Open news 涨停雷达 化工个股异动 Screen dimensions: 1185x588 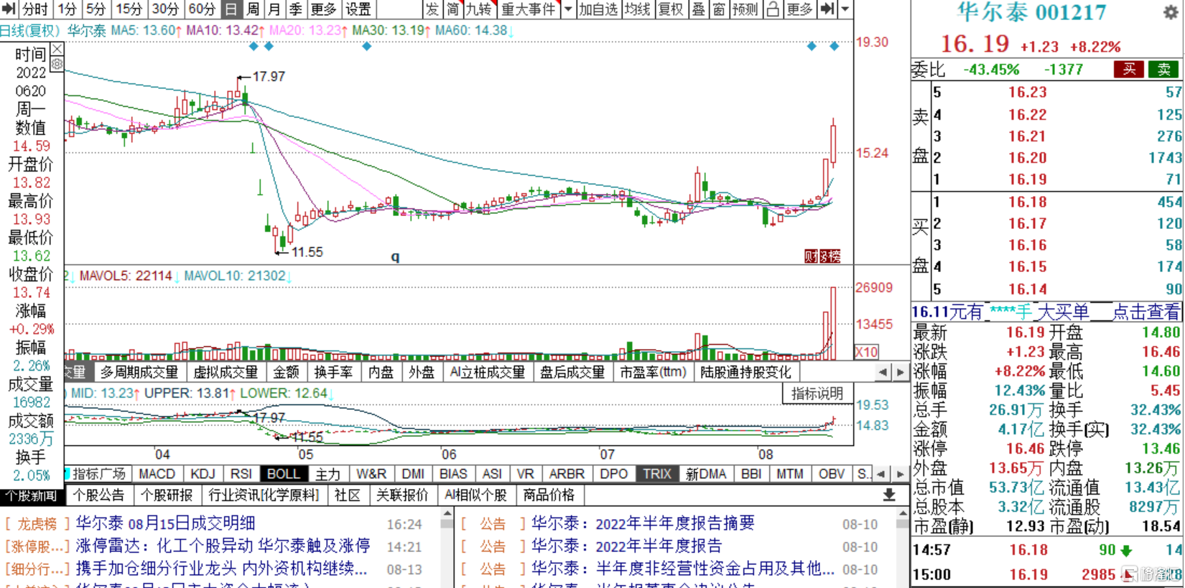pos(223,546)
